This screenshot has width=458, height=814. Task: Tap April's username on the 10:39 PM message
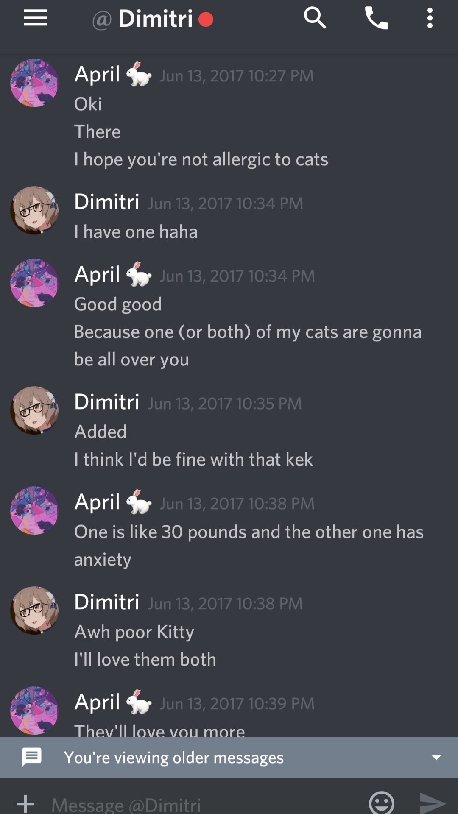97,702
